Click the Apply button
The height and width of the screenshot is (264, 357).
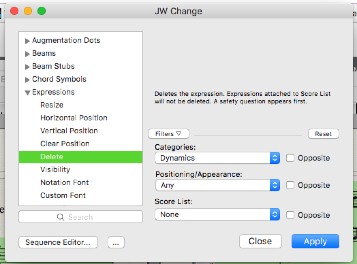pos(315,241)
